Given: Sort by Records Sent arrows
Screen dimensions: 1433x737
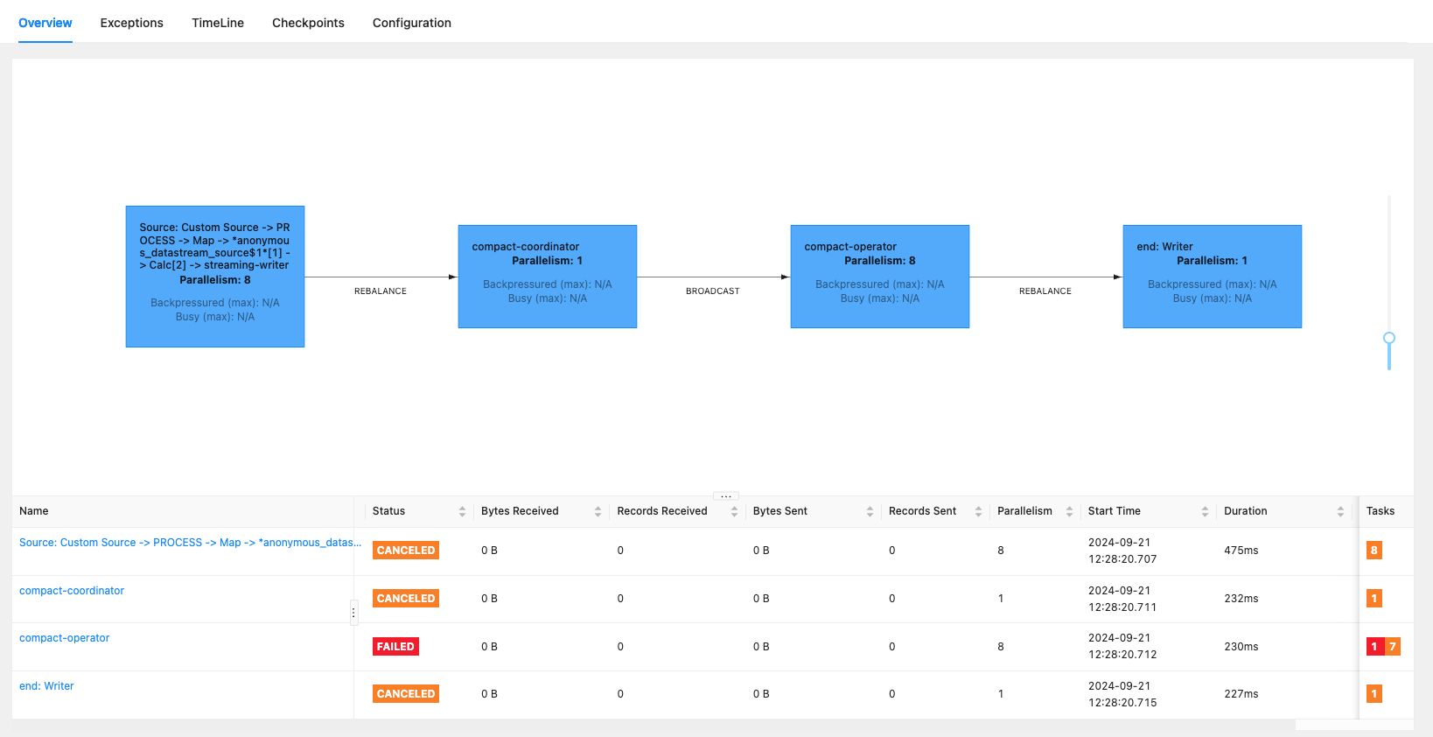Looking at the screenshot, I should pos(978,512).
